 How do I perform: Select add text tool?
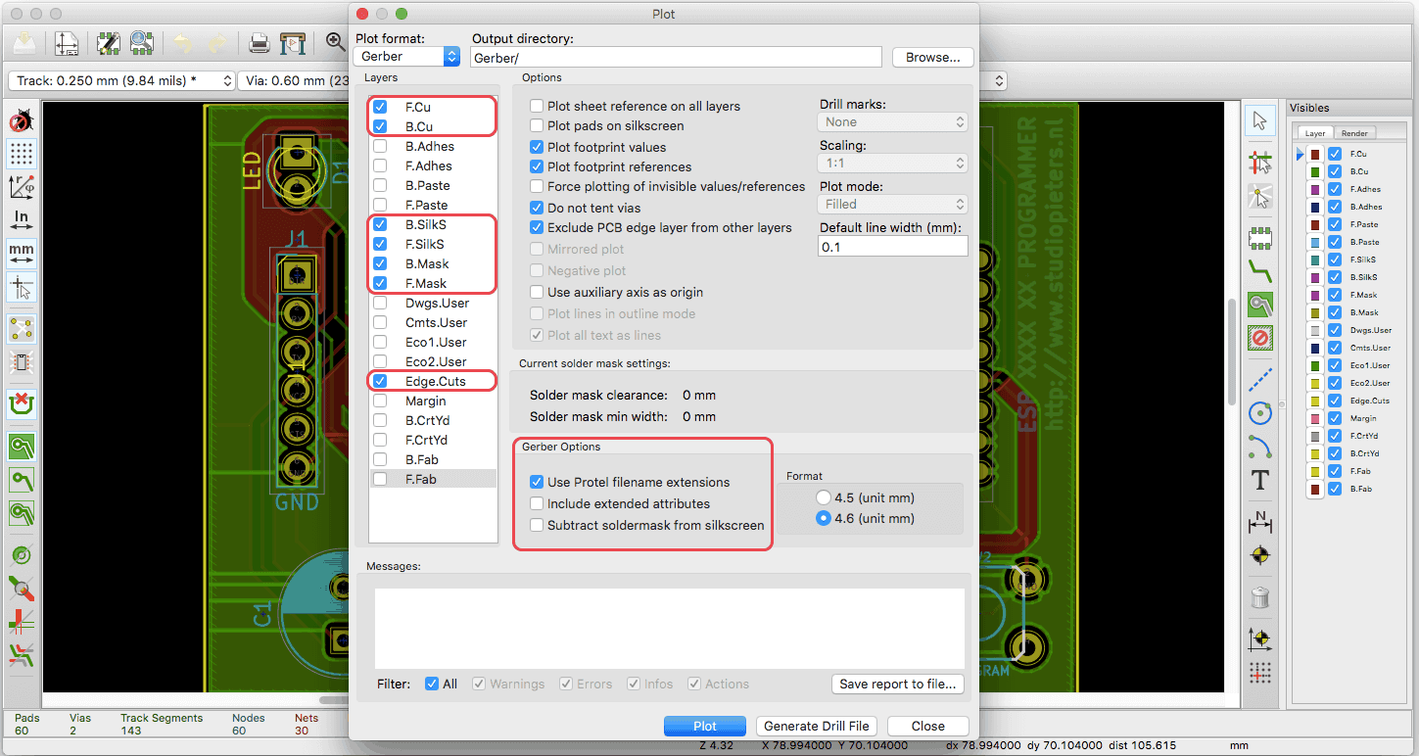[1260, 481]
